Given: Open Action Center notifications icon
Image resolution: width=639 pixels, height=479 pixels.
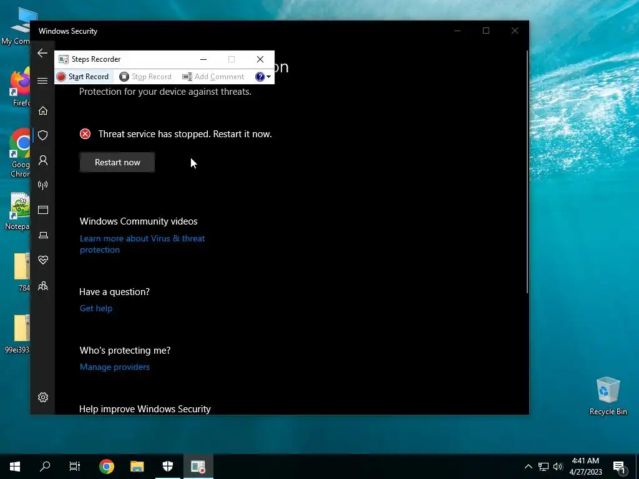Looking at the screenshot, I should click(x=620, y=467).
